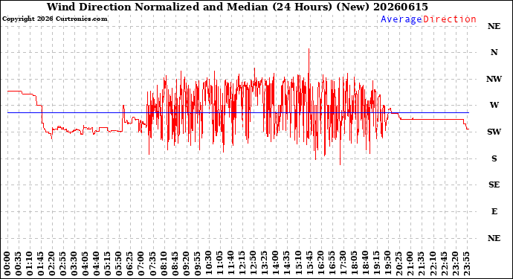Click the 'W' direction axis label

pyautogui.click(x=494, y=105)
